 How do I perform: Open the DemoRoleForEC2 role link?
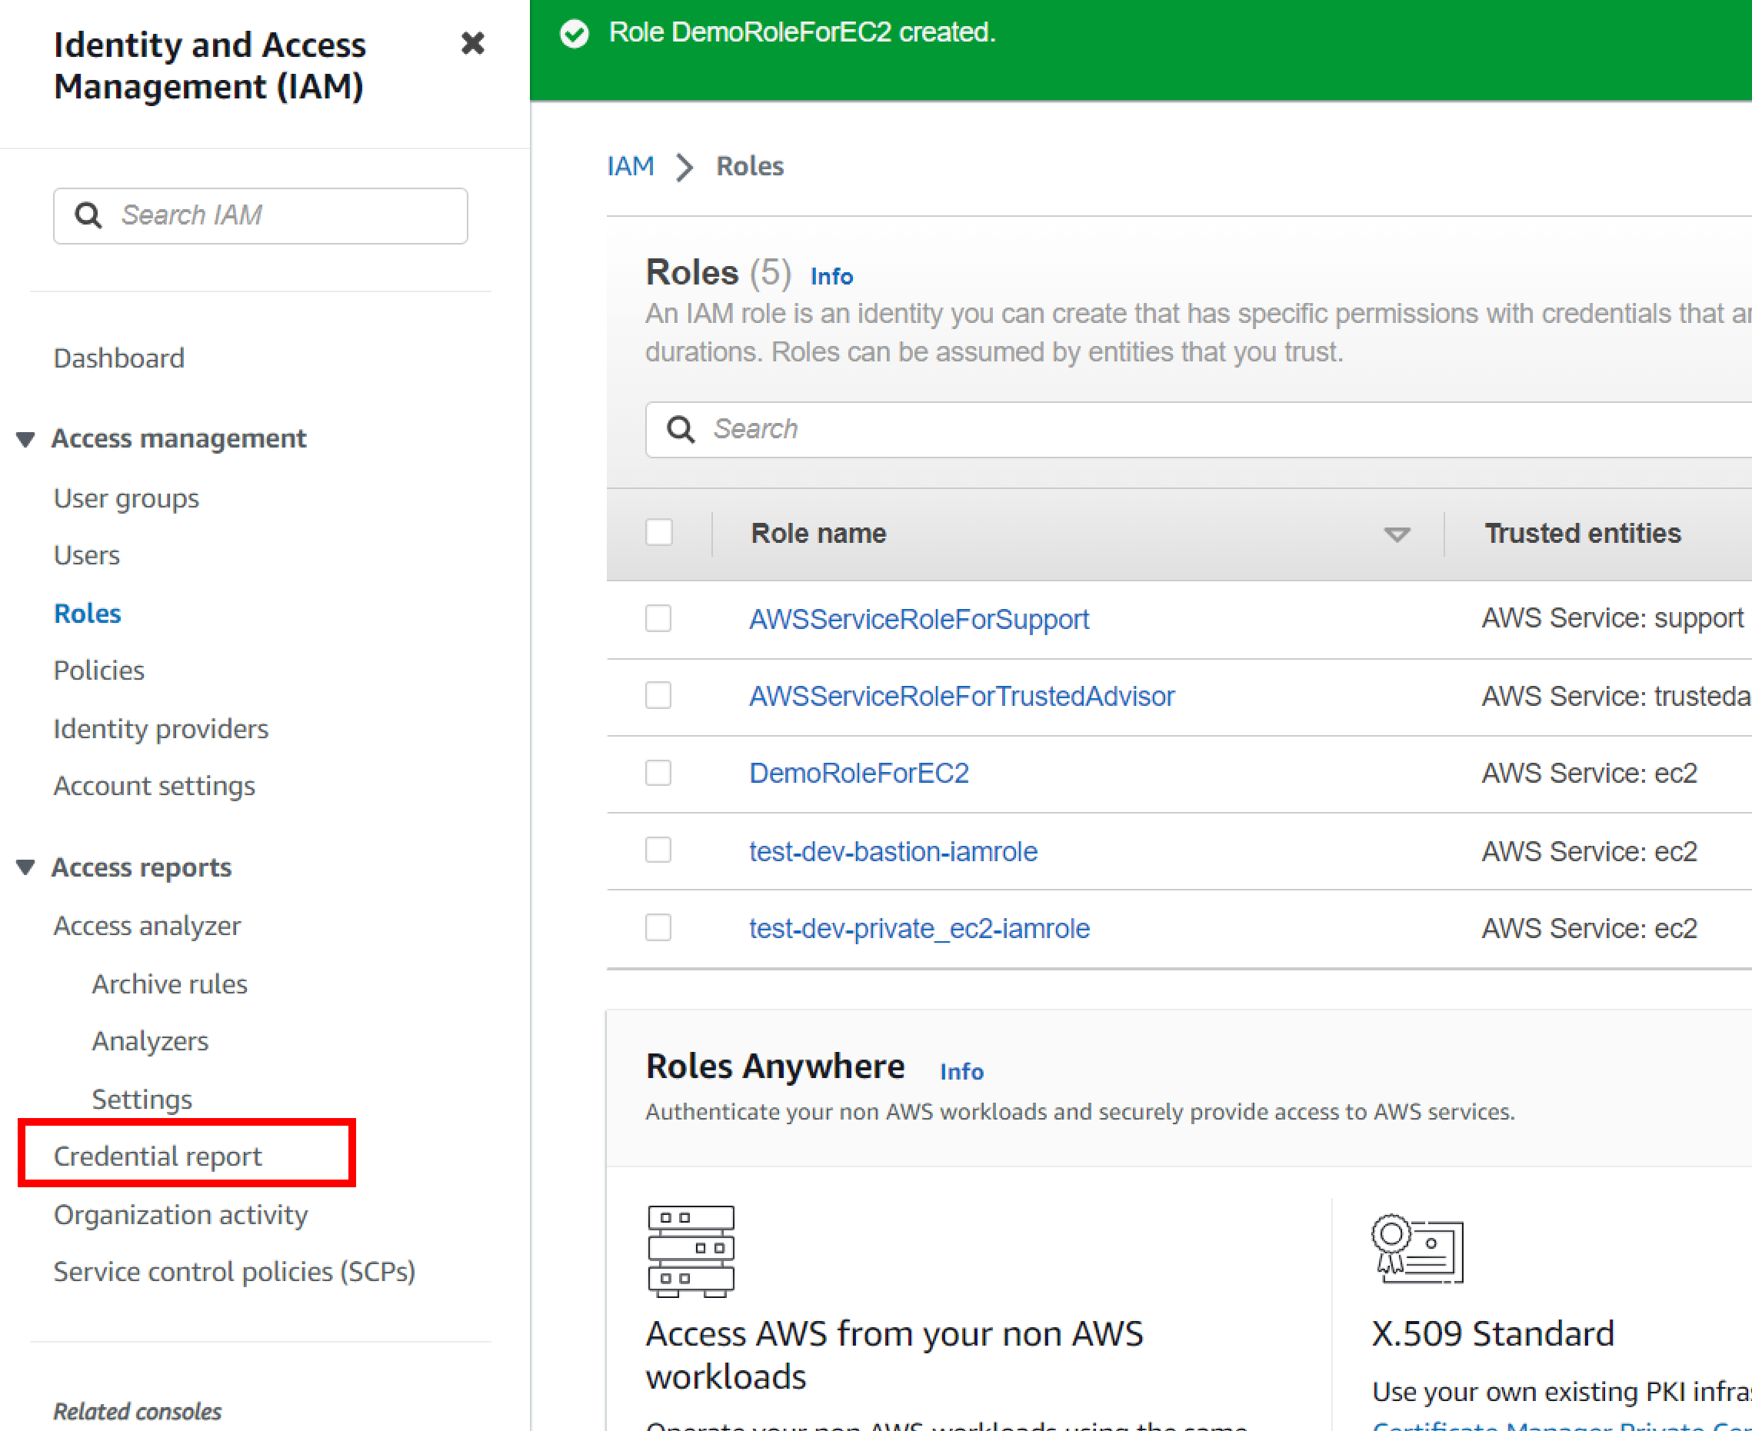point(858,774)
